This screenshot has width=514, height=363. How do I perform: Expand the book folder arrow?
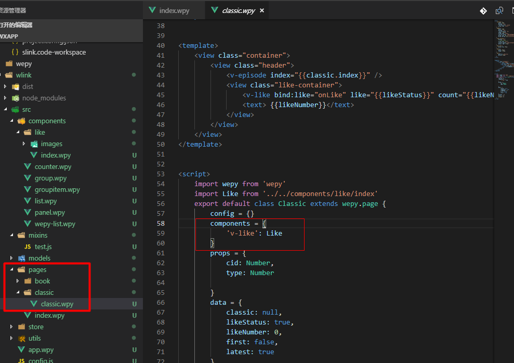click(x=18, y=281)
